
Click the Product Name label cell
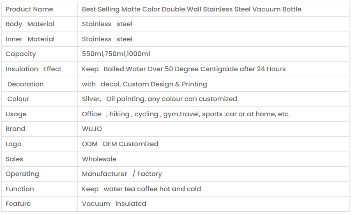pos(29,9)
